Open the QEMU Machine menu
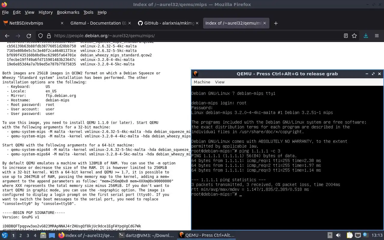 coord(202,82)
